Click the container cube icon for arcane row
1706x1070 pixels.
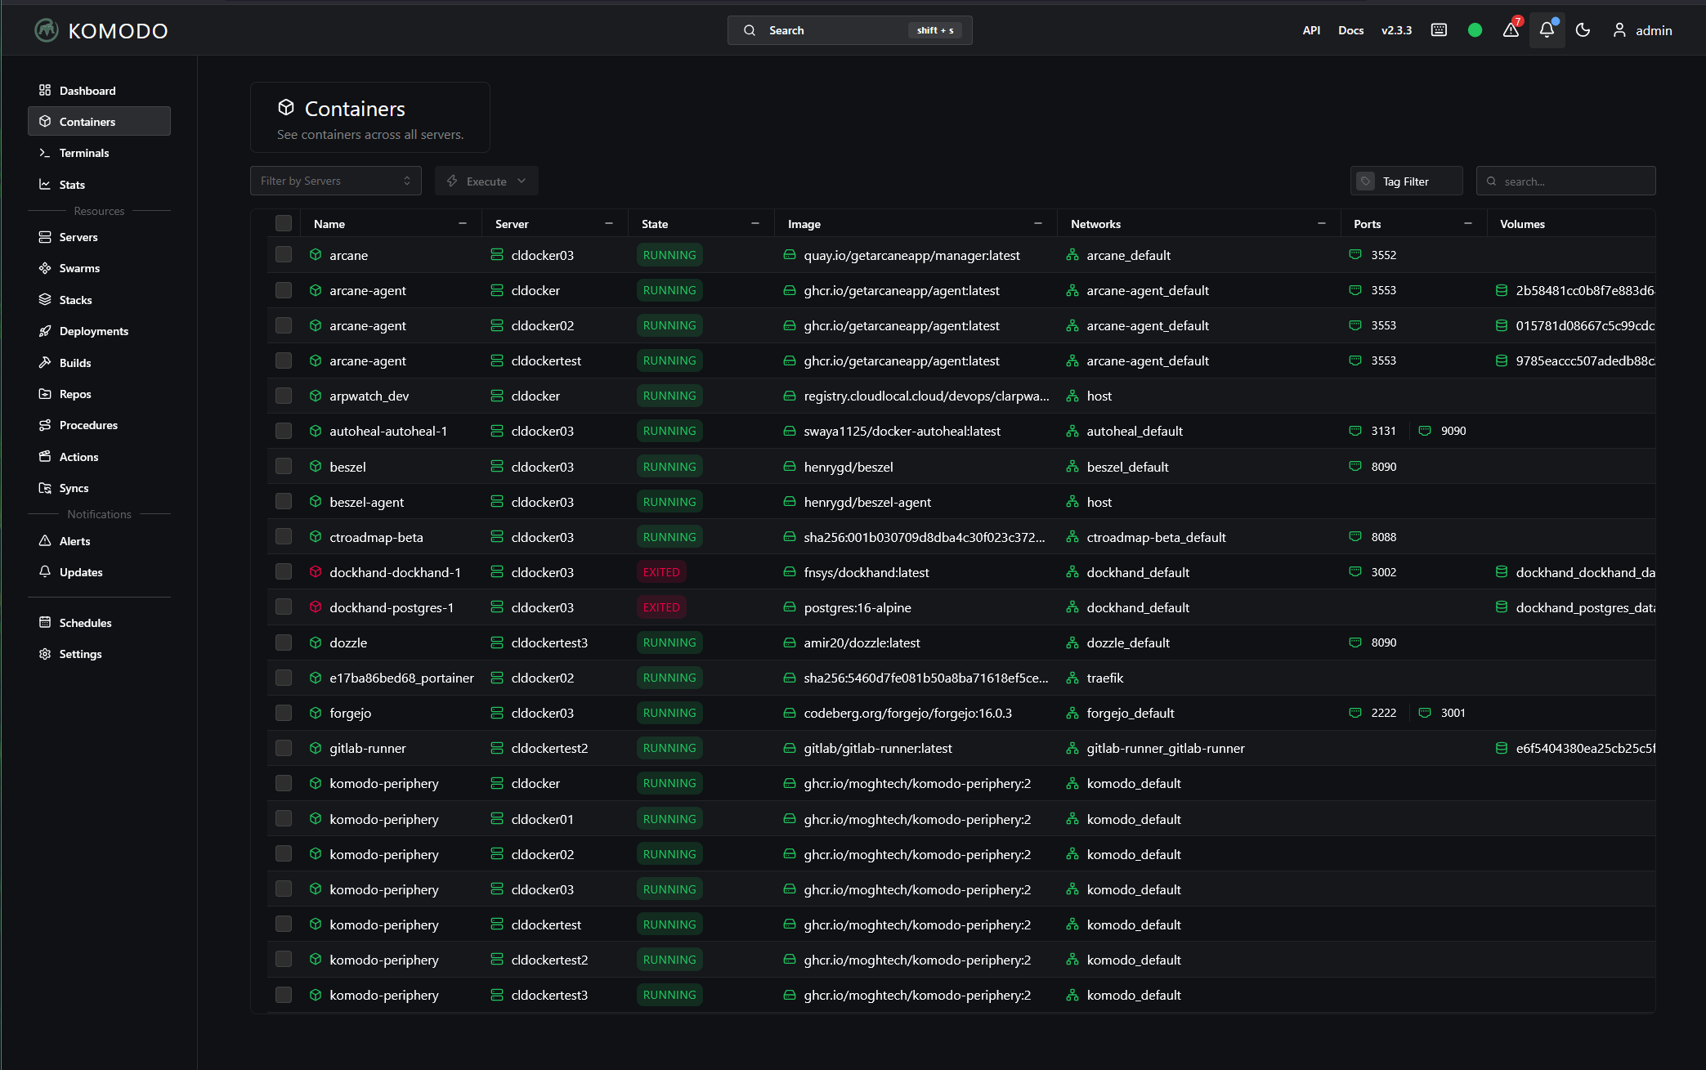coord(316,255)
